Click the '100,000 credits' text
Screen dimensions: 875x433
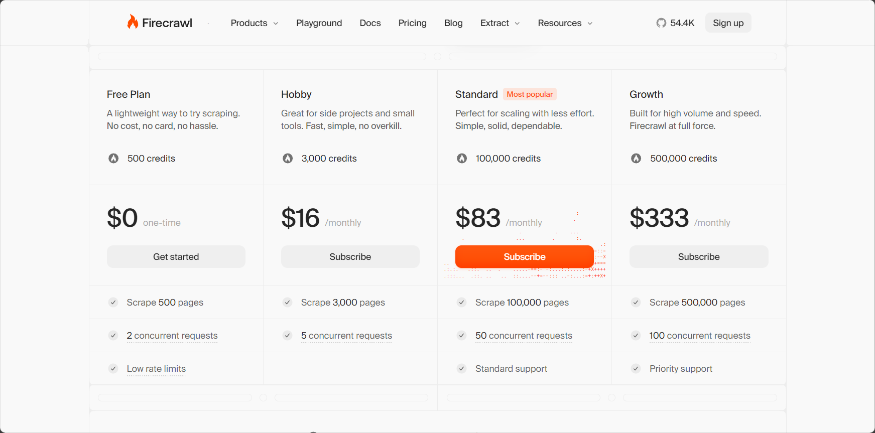click(x=508, y=159)
